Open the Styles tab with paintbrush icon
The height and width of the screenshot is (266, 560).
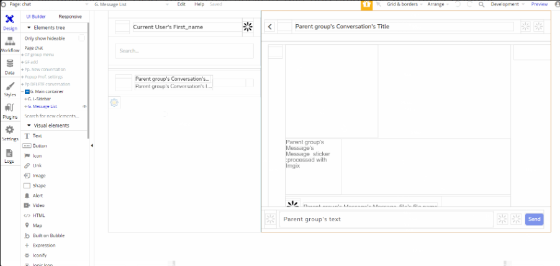tap(9, 89)
